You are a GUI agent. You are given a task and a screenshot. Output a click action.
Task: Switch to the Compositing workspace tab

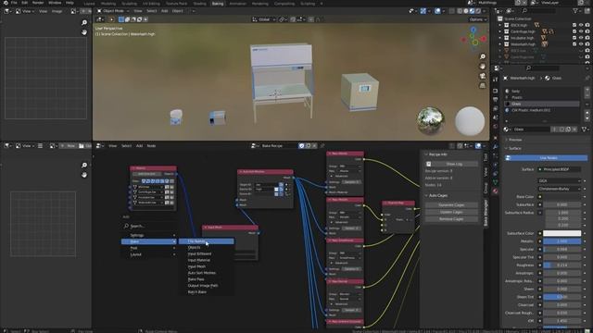pos(284,4)
